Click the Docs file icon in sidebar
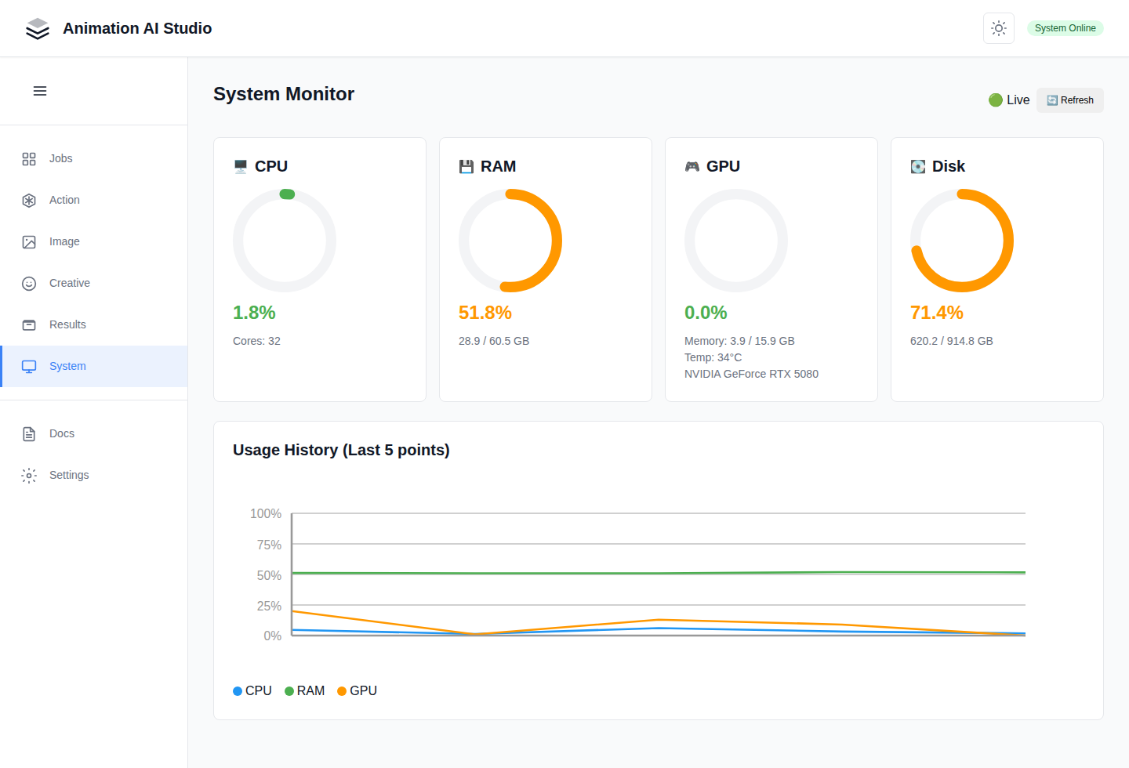The image size is (1129, 768). [29, 434]
